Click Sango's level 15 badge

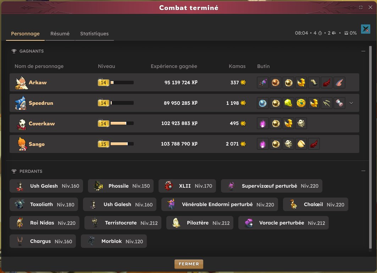click(x=104, y=144)
